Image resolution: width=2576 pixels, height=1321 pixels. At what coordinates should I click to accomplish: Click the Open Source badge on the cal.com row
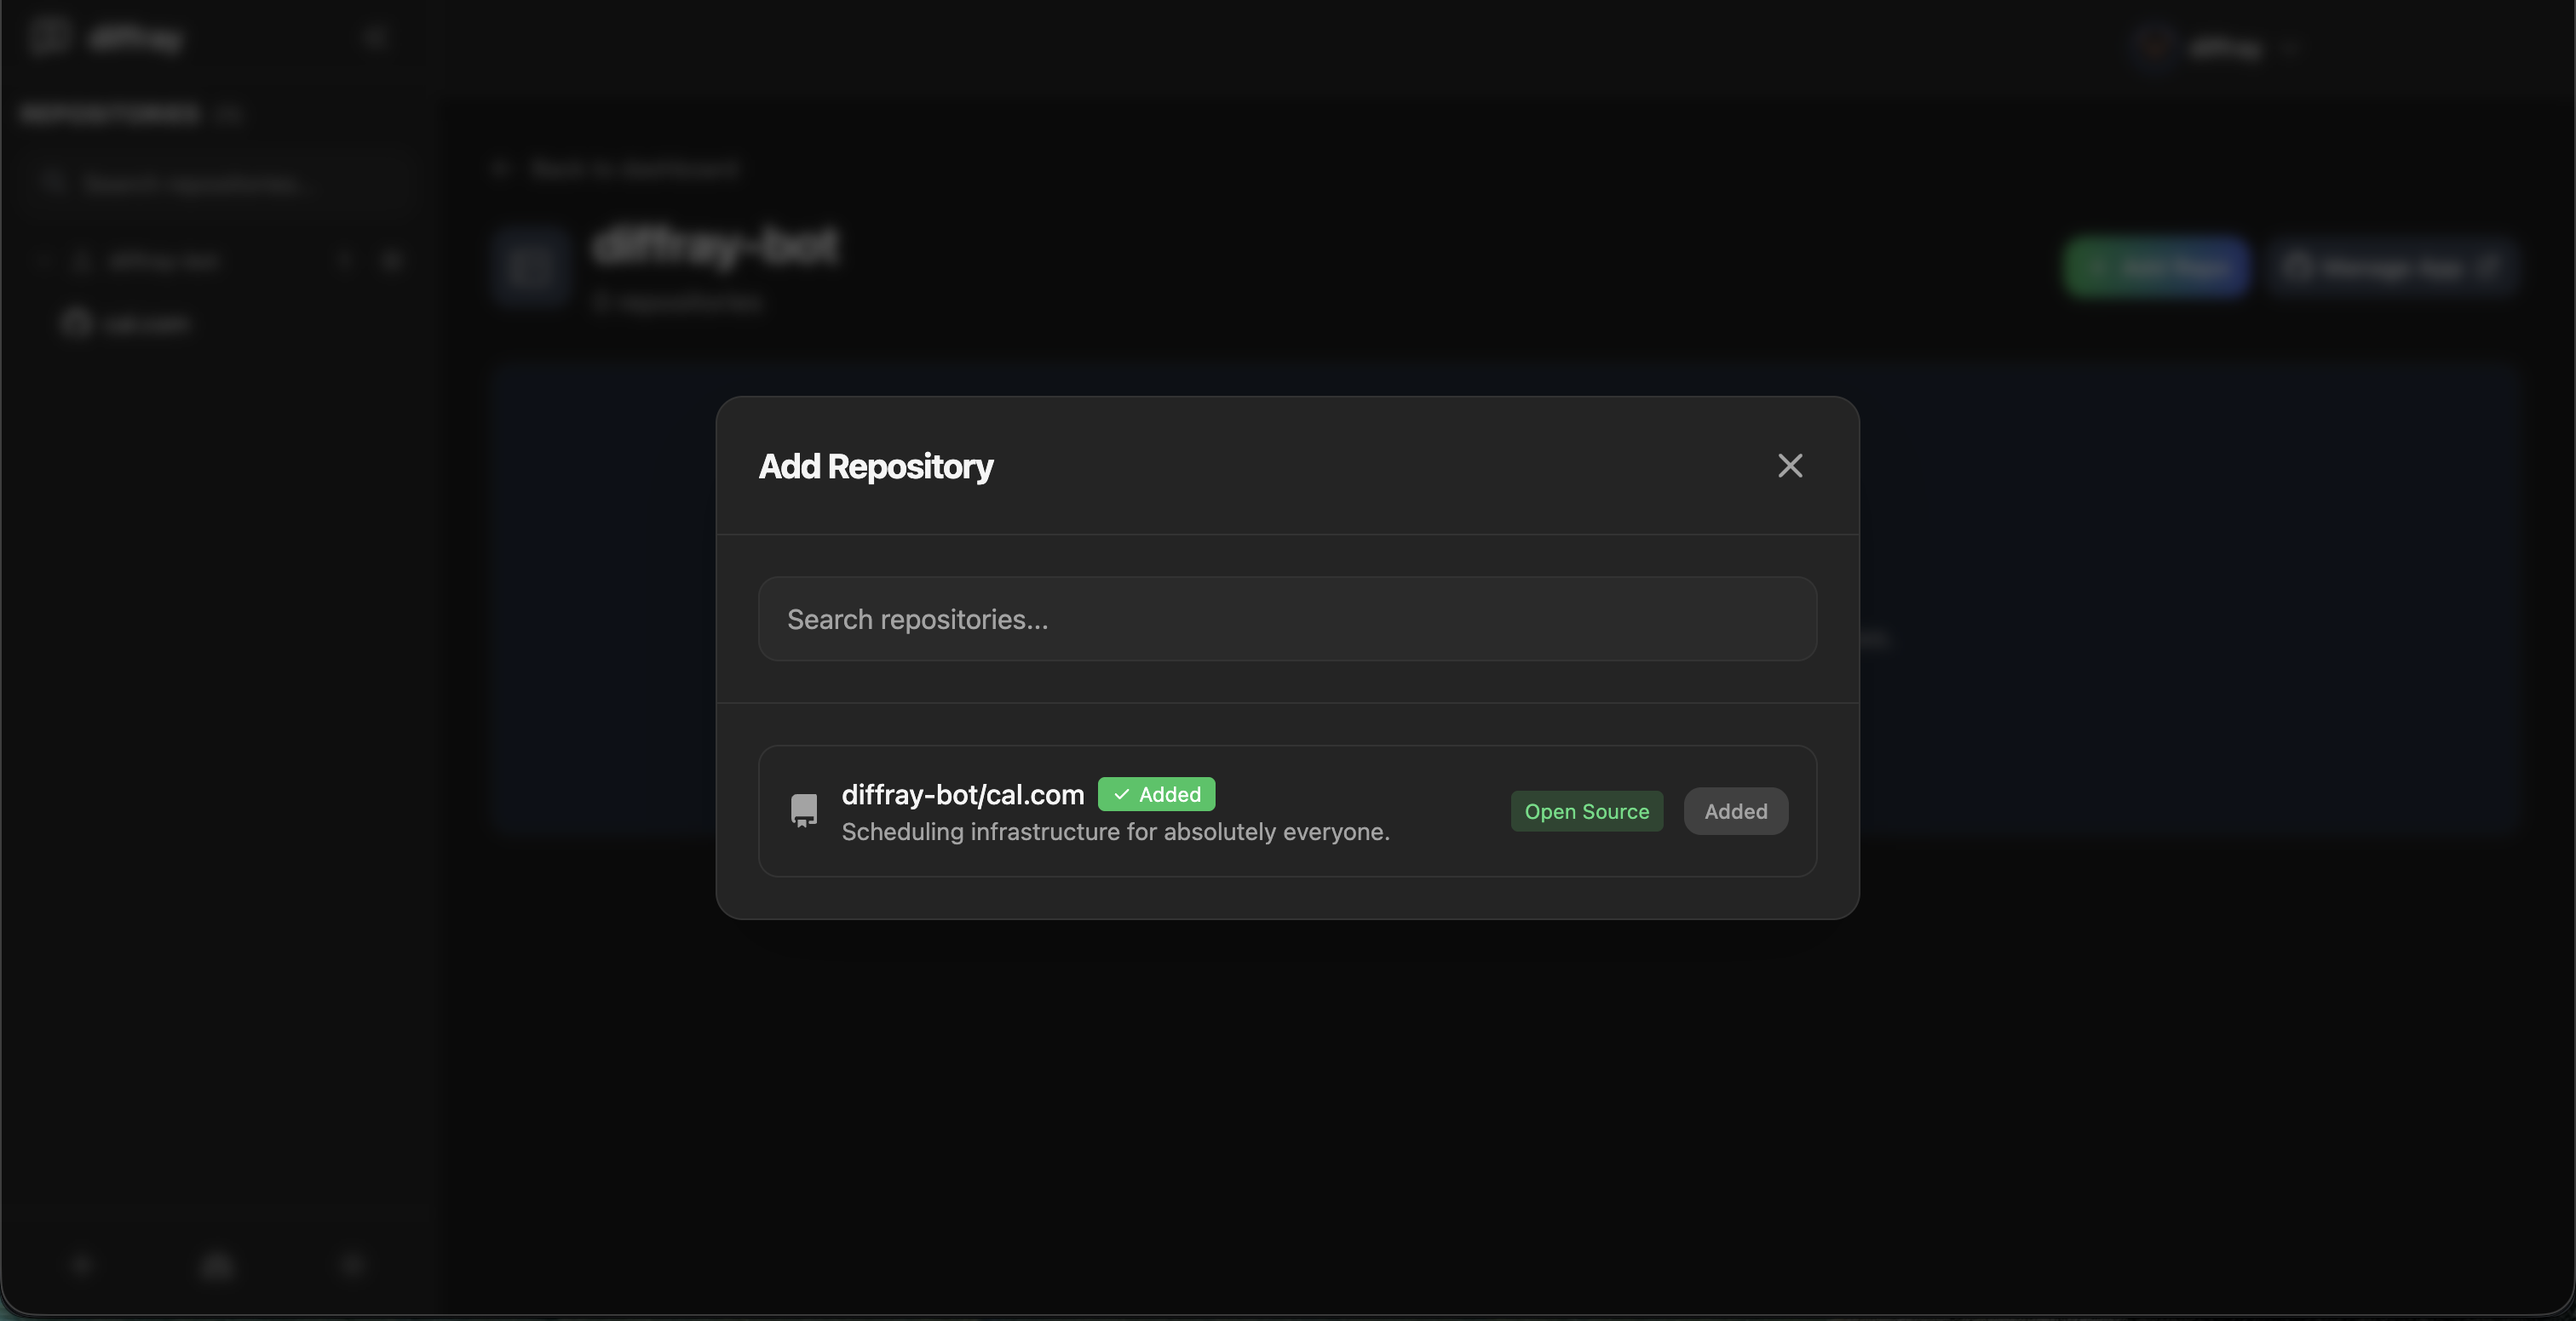click(1586, 810)
